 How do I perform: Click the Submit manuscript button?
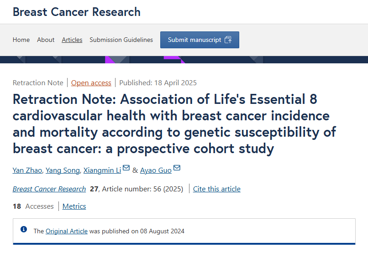200,40
